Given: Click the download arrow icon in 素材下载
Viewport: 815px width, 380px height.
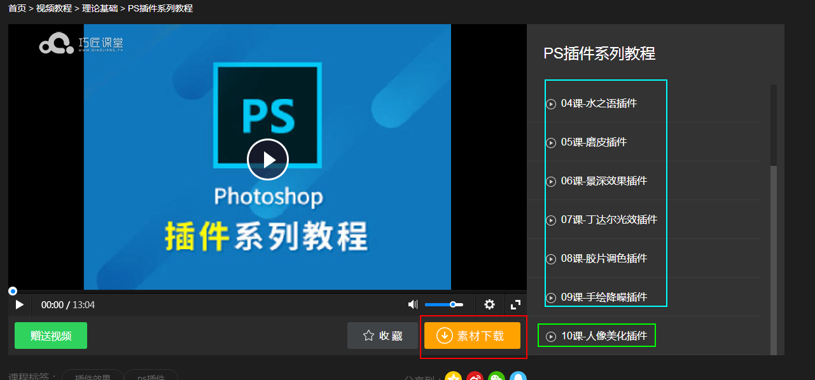Looking at the screenshot, I should click(444, 336).
